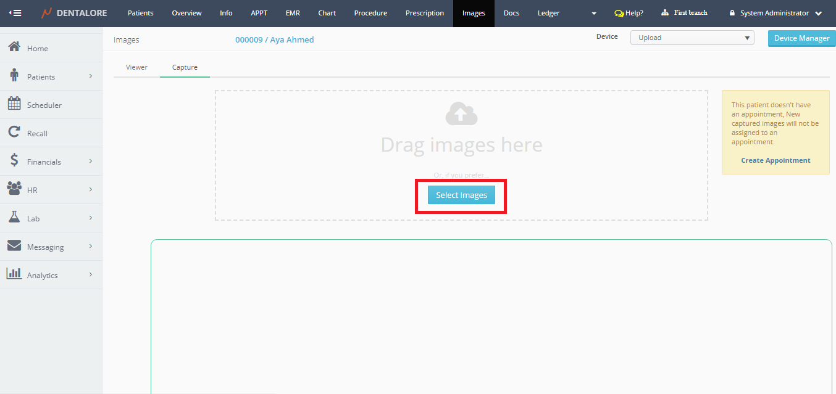Click the patient link 000009 / Aya Ahmed
The image size is (836, 394).
274,39
